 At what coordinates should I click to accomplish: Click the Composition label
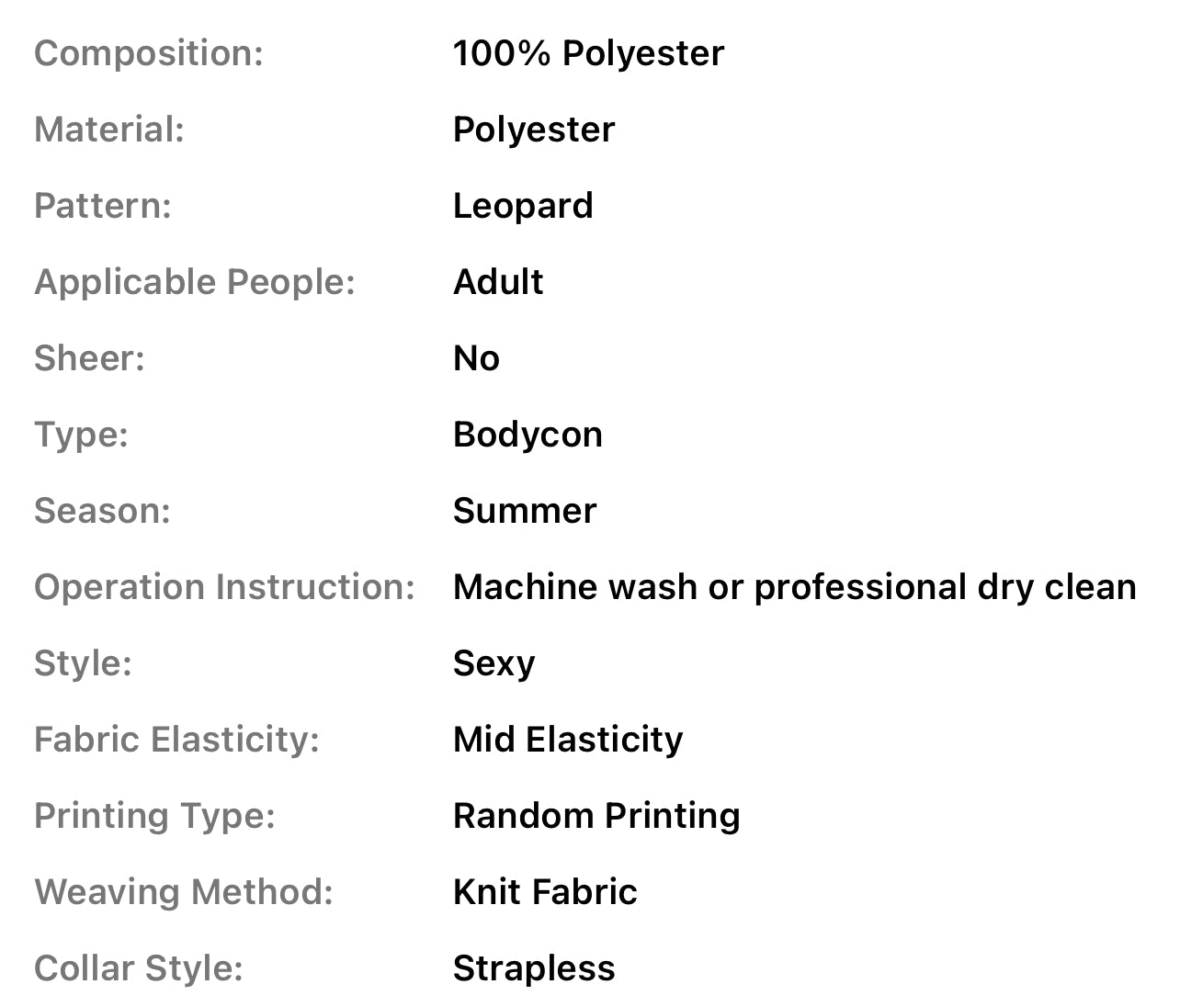[148, 53]
